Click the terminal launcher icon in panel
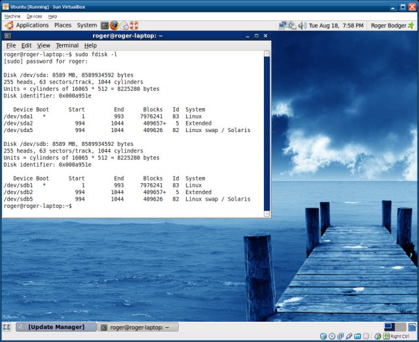 tap(105, 26)
